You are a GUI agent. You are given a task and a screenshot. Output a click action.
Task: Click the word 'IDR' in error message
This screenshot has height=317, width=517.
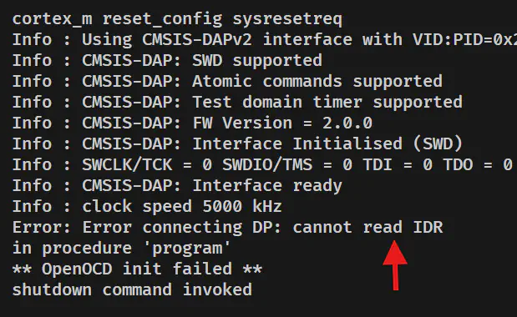click(428, 228)
